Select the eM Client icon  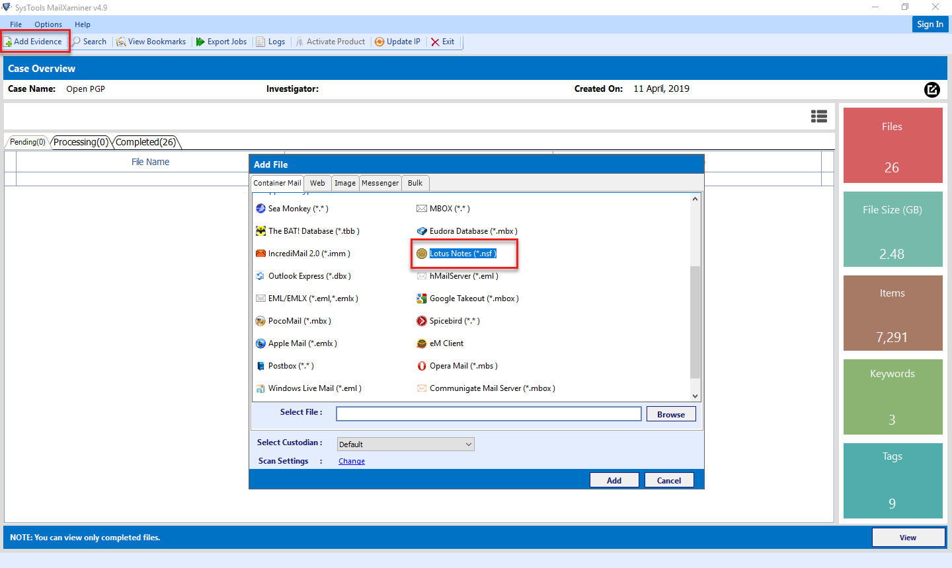point(422,343)
